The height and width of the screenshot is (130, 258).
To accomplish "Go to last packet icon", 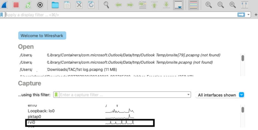I will [x=166, y=5].
